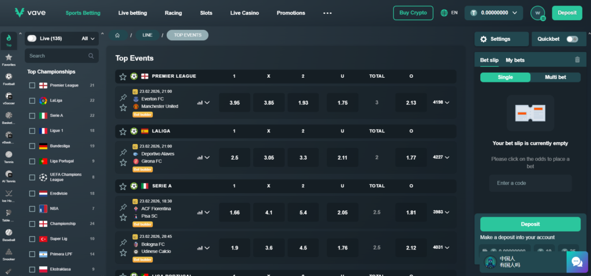Open Bet builder for Girona match
The width and height of the screenshot is (591, 276).
click(143, 169)
